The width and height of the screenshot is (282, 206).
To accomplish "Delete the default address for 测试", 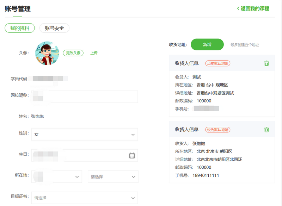I will point(266,63).
